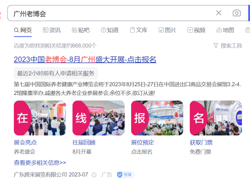Open the 获取门票 link
Viewport: 250px width, 186px height.
click(201, 143)
